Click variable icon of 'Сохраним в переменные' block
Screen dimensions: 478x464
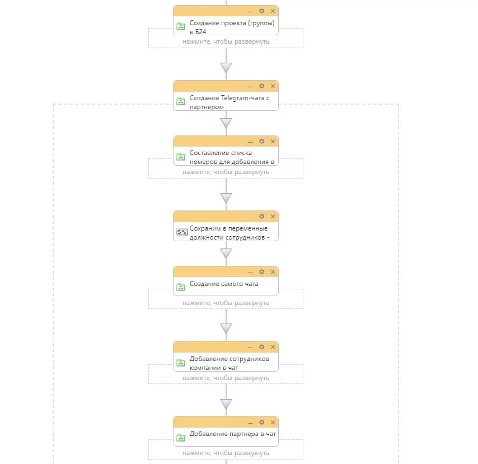click(182, 232)
